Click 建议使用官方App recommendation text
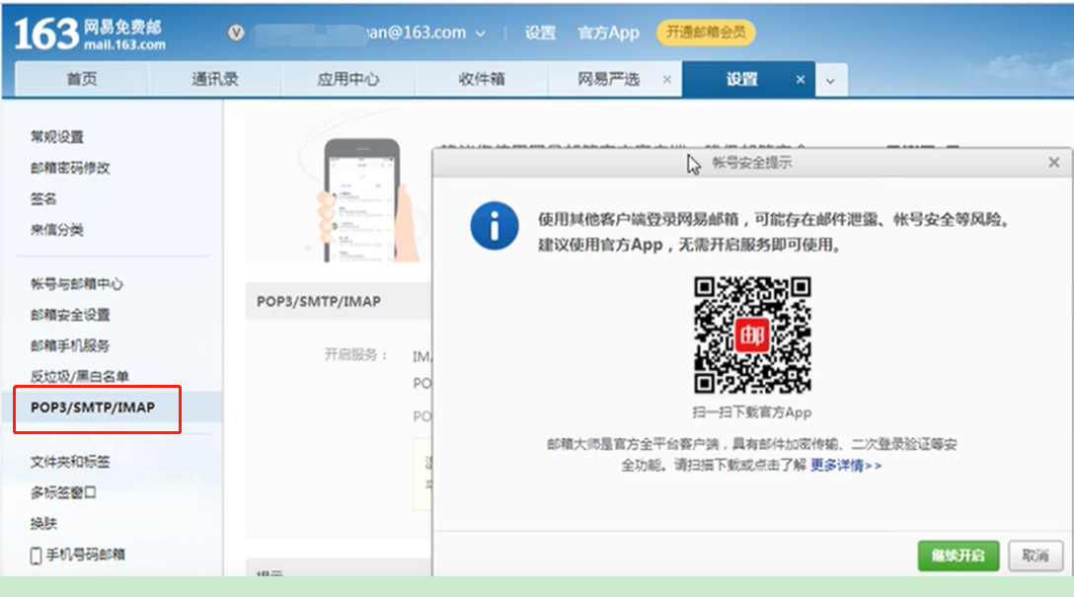This screenshot has height=597, width=1074. coord(690,245)
